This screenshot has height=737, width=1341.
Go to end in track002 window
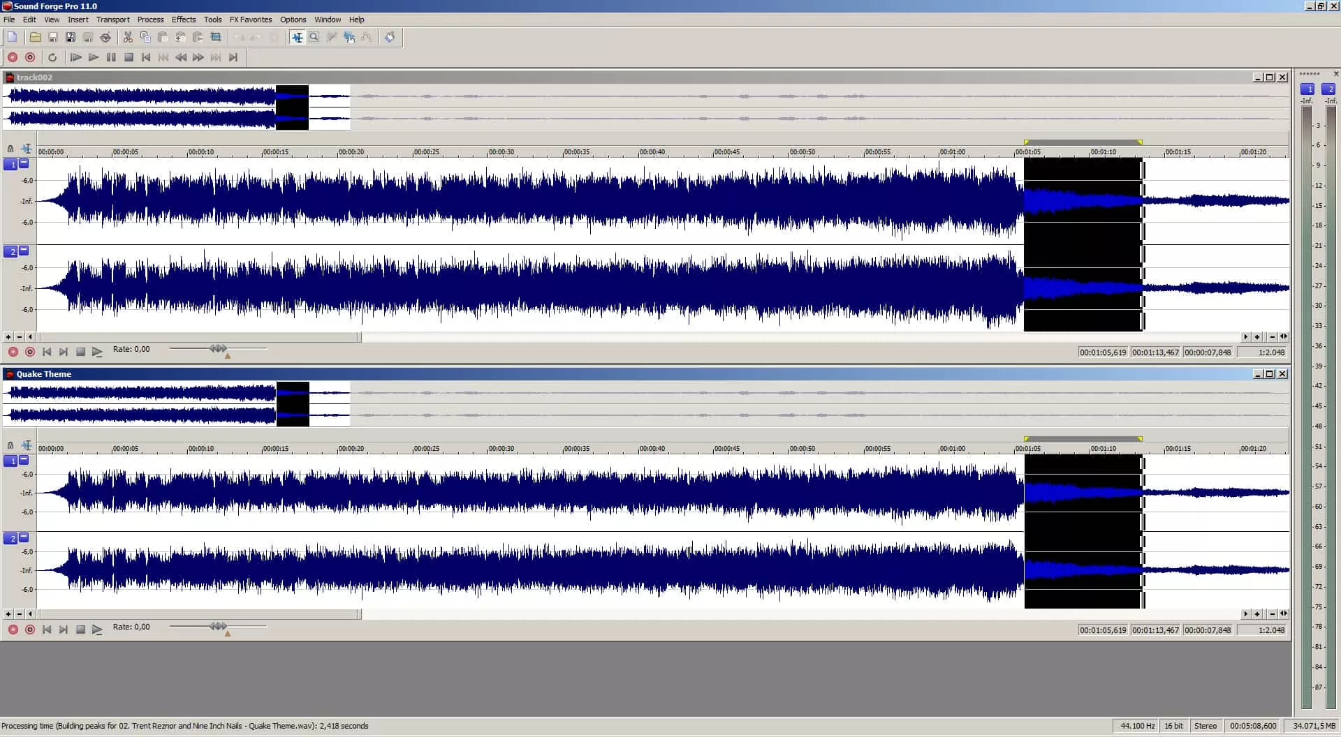pos(64,352)
